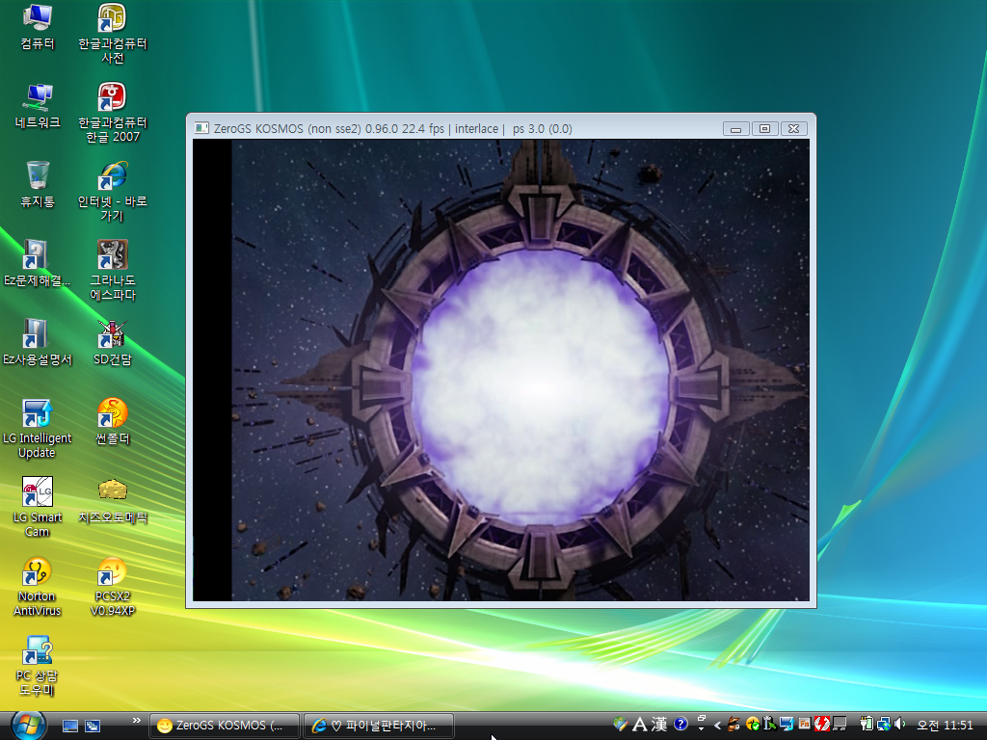Viewport: 987px width, 740px height.
Task: Expand the Quick Launch overflow chevron
Action: pyautogui.click(x=136, y=721)
